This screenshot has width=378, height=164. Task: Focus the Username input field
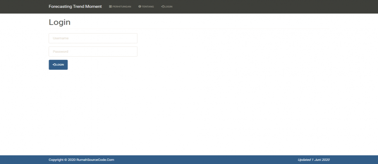coord(93,38)
